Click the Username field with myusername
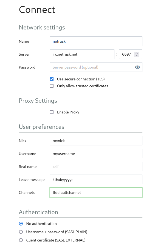 coord(96,154)
